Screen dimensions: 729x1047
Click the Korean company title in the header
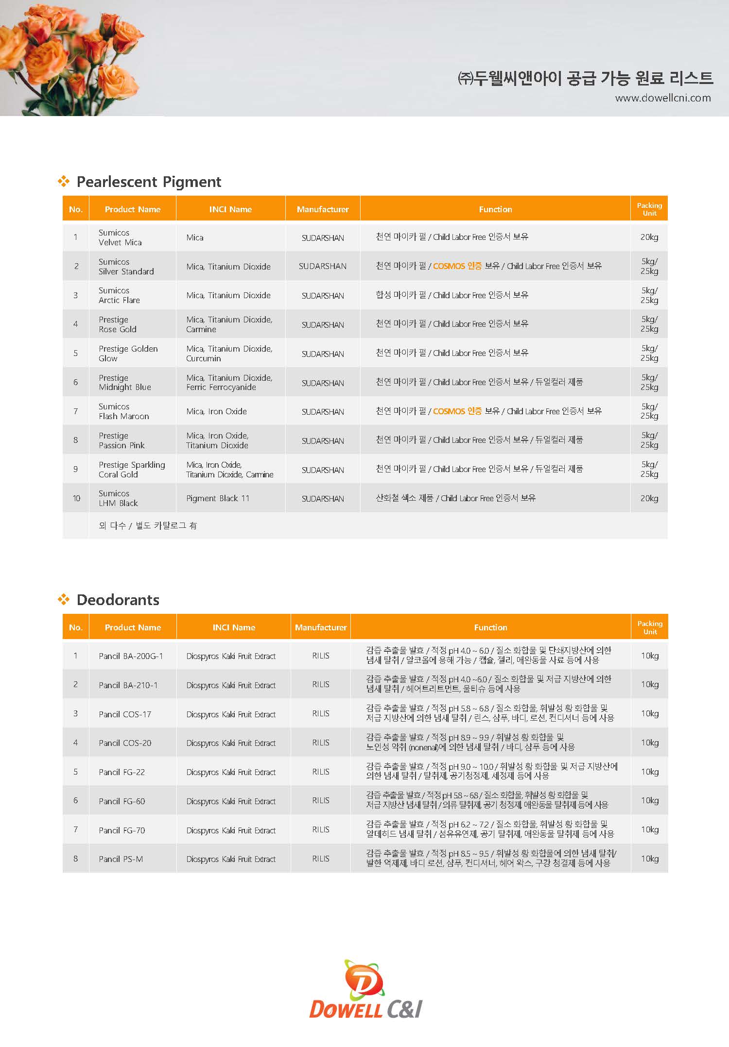585,78
